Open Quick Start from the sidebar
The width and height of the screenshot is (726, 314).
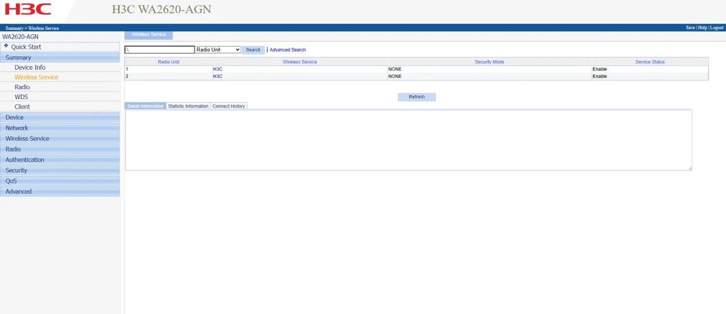click(x=26, y=47)
